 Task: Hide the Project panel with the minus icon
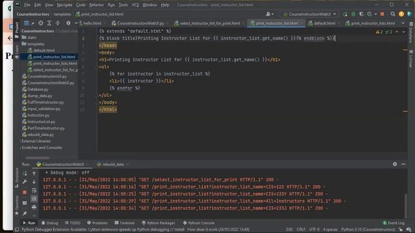[x=76, y=23]
